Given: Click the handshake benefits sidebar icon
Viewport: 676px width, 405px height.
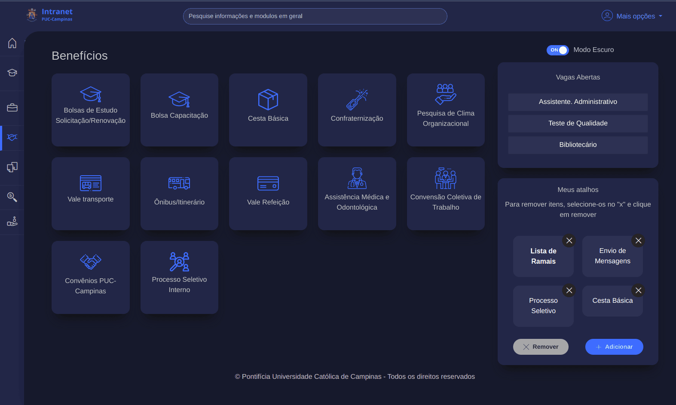Looking at the screenshot, I should [x=12, y=137].
